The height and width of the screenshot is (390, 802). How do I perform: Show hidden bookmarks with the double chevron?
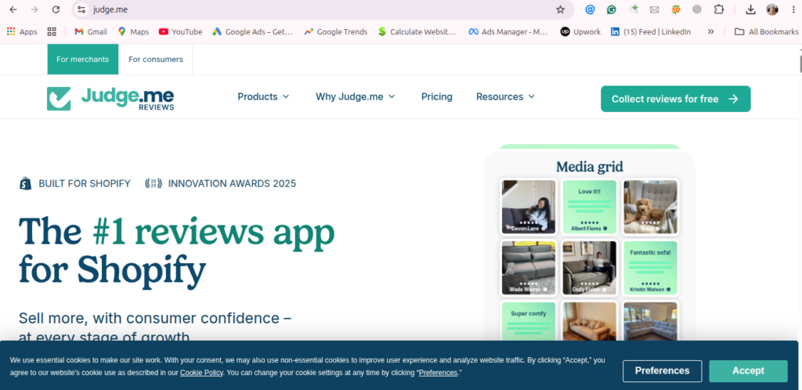710,31
